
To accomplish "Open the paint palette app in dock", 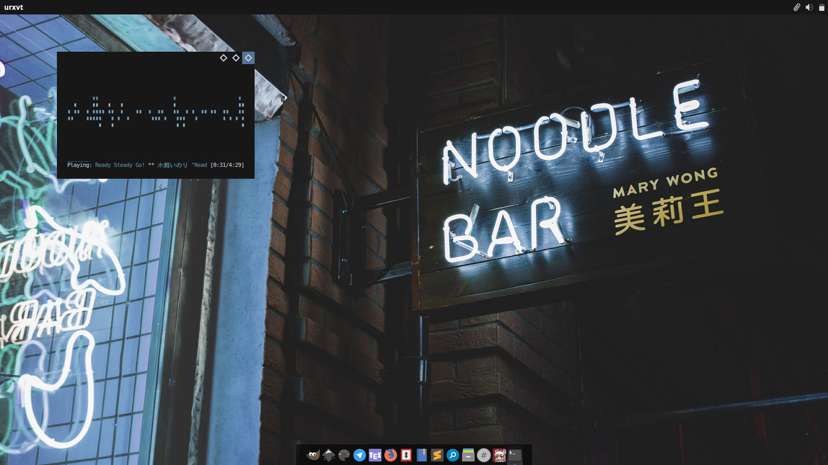I will pos(344,455).
